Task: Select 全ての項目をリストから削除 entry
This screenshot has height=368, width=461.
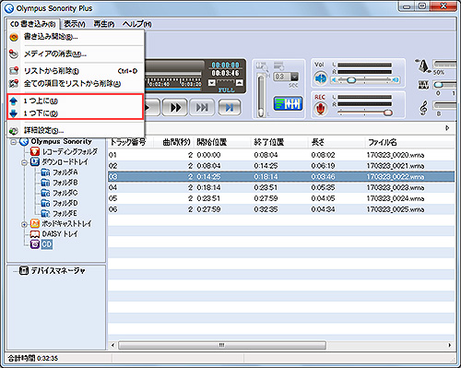Action: tap(76, 83)
